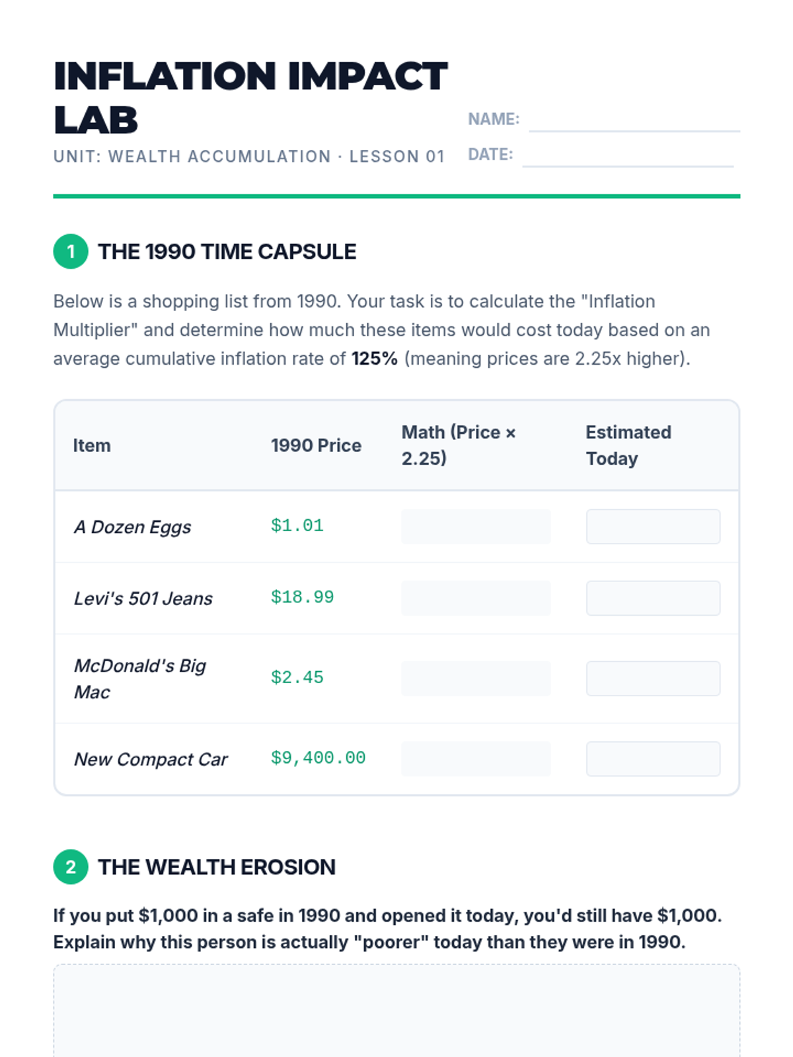Click Estimated Today box for Levi's 501 Jeans
Image resolution: width=793 pixels, height=1057 pixels.
pos(653,598)
